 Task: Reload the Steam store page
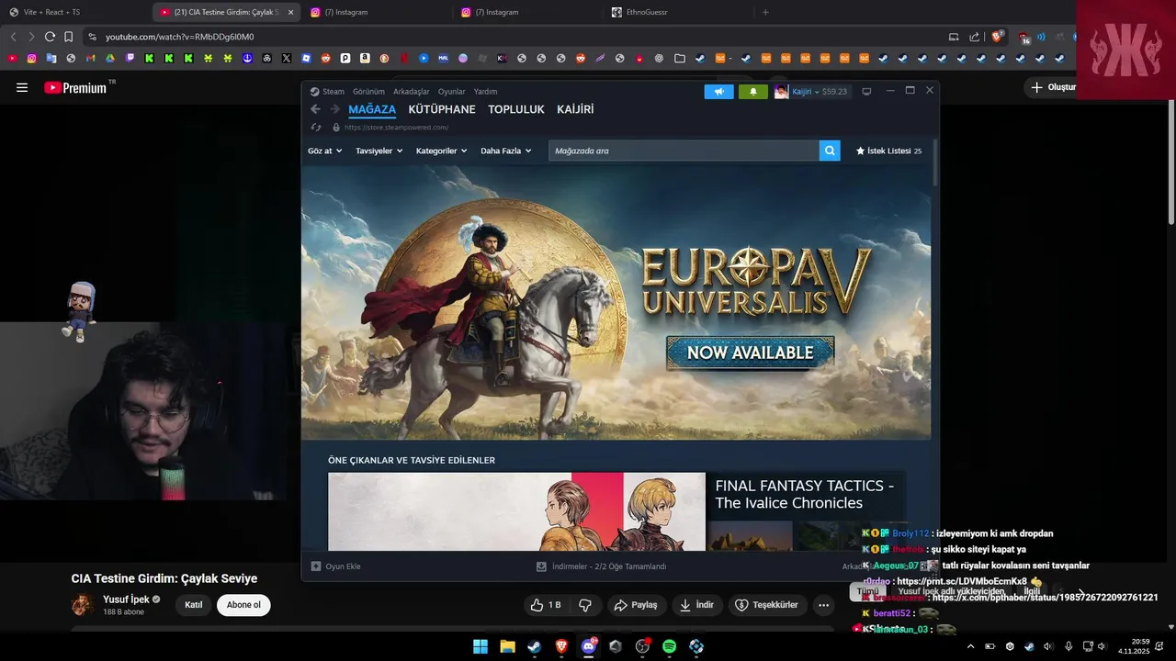click(316, 128)
